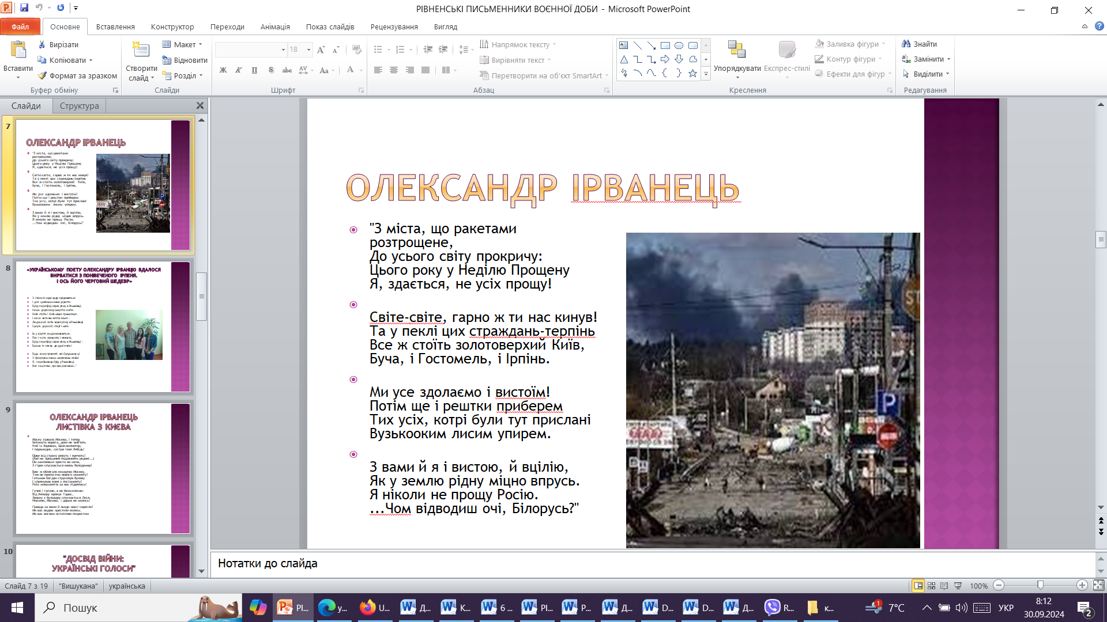
Task: Switch to Reading view in status bar
Action: (x=944, y=586)
